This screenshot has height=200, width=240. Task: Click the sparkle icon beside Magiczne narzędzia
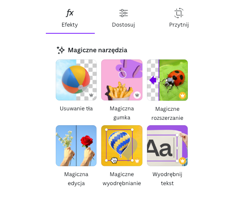[x=61, y=50]
